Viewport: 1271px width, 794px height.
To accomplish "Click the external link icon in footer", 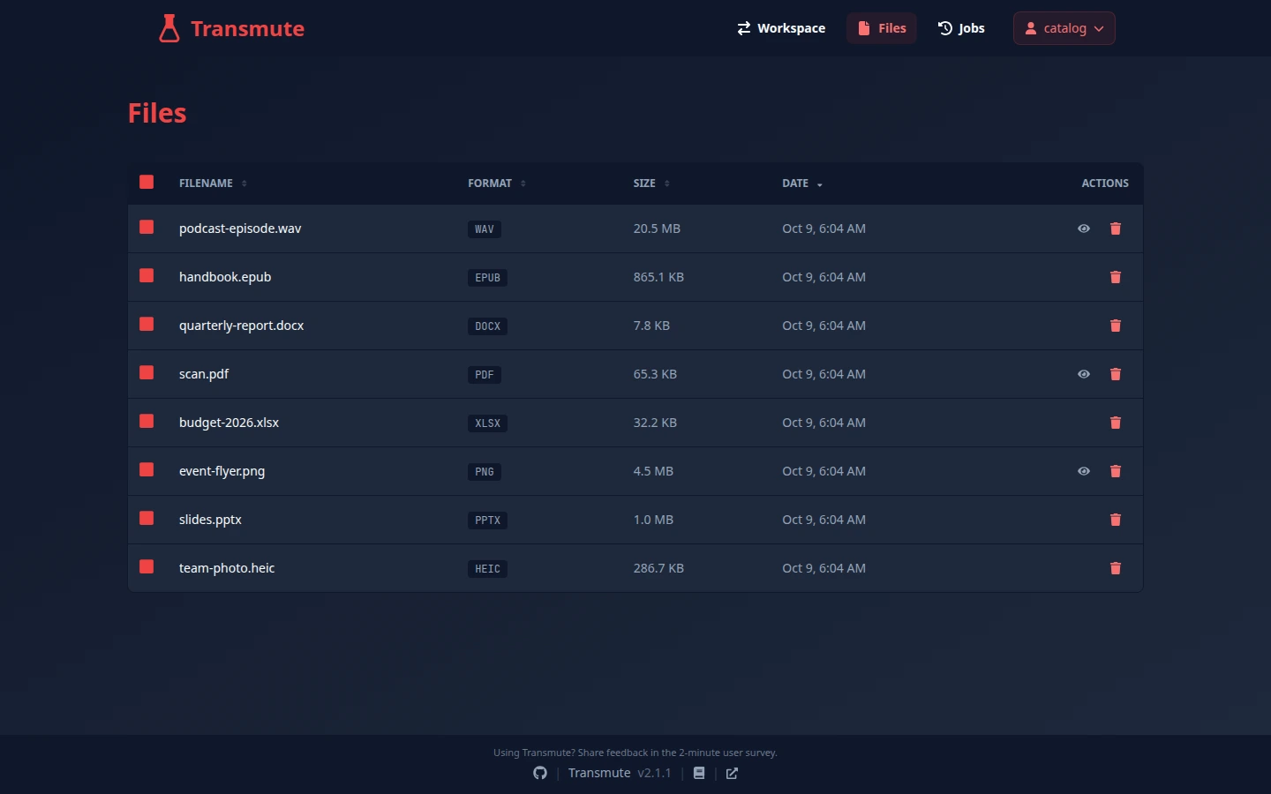I will coord(732,774).
